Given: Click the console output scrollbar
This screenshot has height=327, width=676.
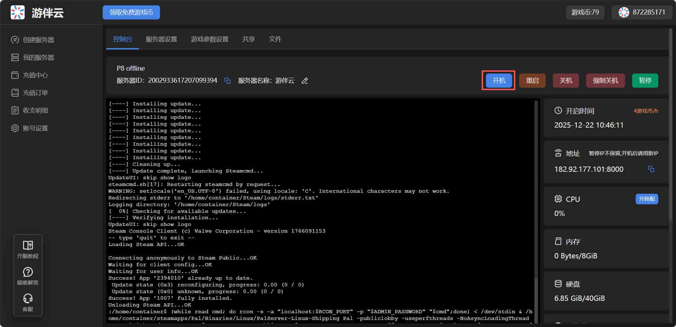Looking at the screenshot, I should pos(536,212).
